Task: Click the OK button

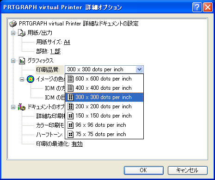Action: coord(144,170)
